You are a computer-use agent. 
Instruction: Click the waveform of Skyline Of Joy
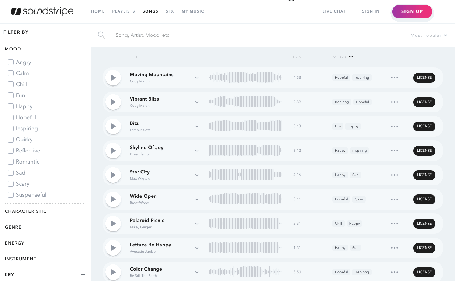[244, 150]
